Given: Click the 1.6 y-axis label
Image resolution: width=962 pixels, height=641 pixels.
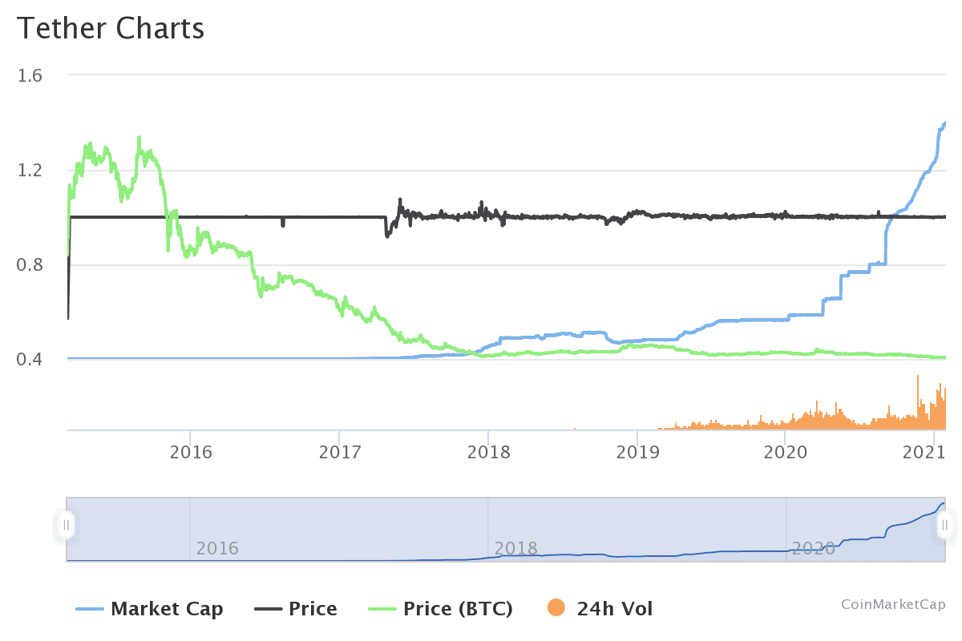Looking at the screenshot, I should tap(30, 75).
